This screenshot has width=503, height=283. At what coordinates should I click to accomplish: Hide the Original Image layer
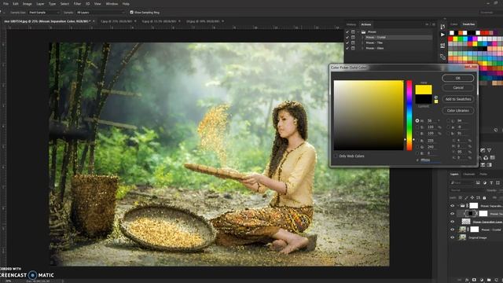[x=453, y=237]
